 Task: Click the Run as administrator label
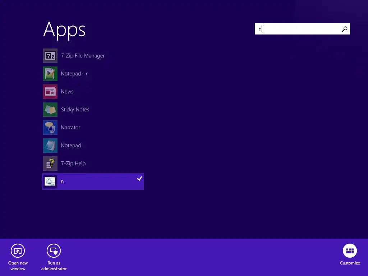(54, 266)
